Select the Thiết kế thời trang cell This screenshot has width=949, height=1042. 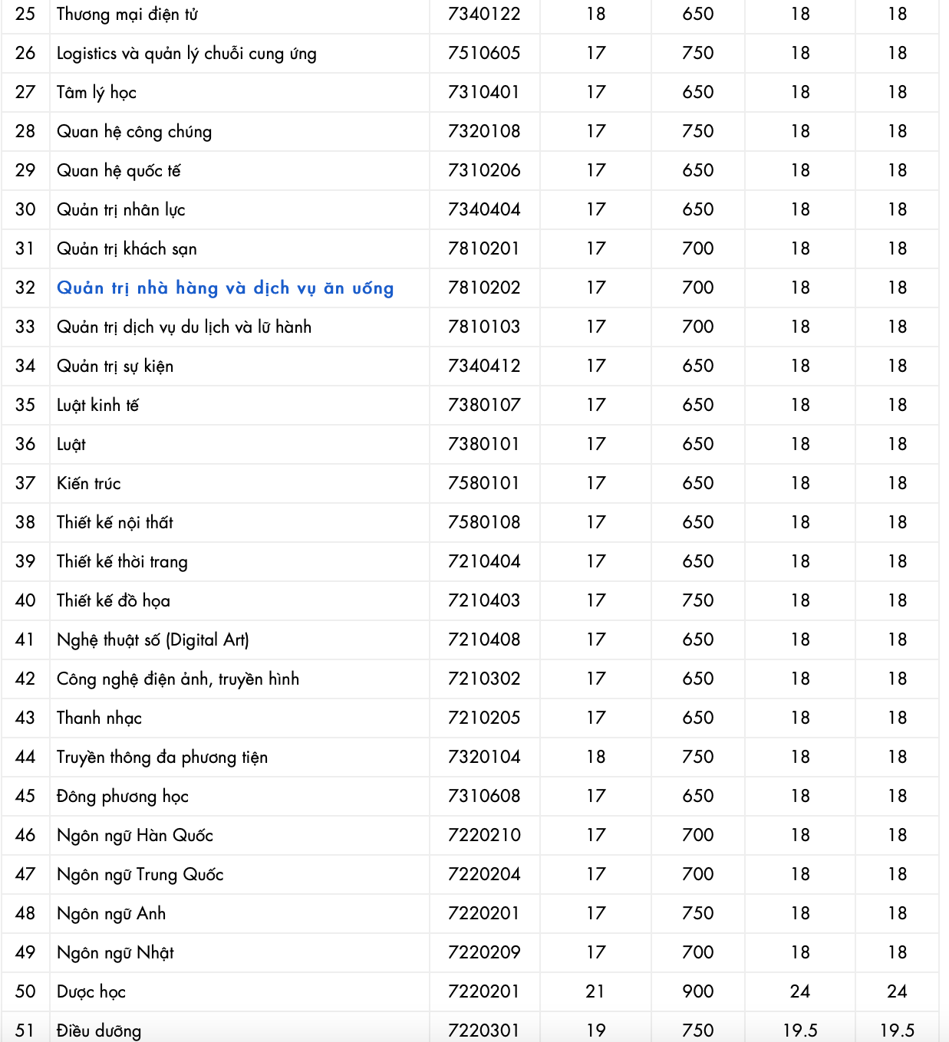pos(122,562)
